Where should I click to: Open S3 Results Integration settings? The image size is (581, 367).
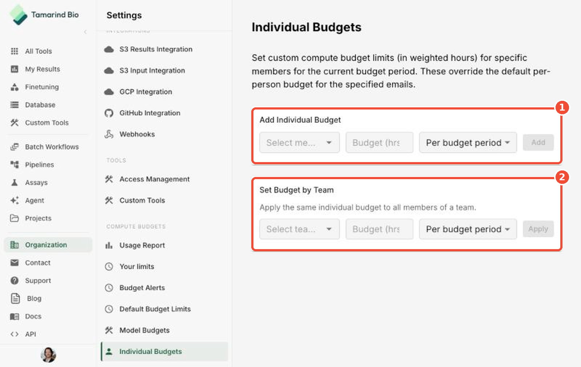[164, 49]
